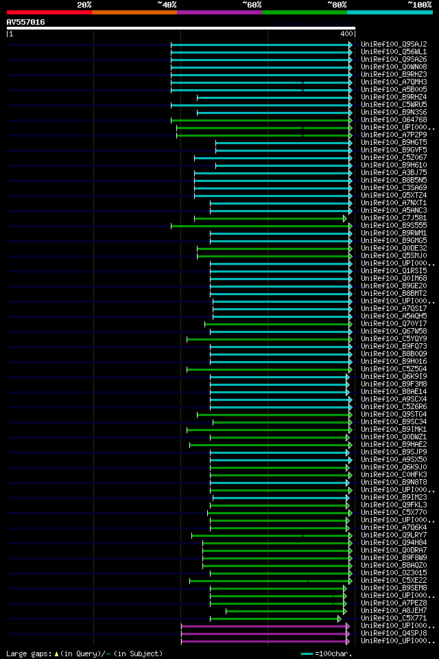Select label UniRef100_Q5SMJ0
Viewport: 439px width, 659px height.
pos(394,256)
